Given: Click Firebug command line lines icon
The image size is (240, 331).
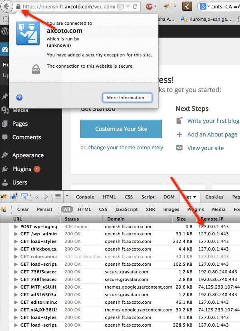Looking at the screenshot, I should 58,197.
